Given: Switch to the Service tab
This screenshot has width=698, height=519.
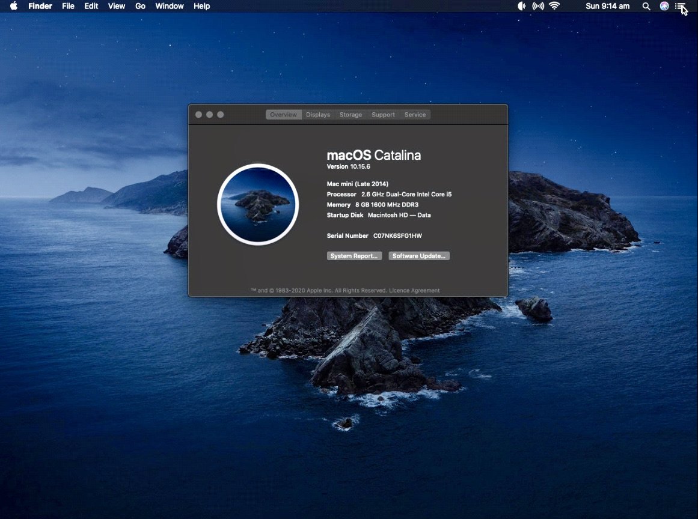Looking at the screenshot, I should (x=415, y=115).
